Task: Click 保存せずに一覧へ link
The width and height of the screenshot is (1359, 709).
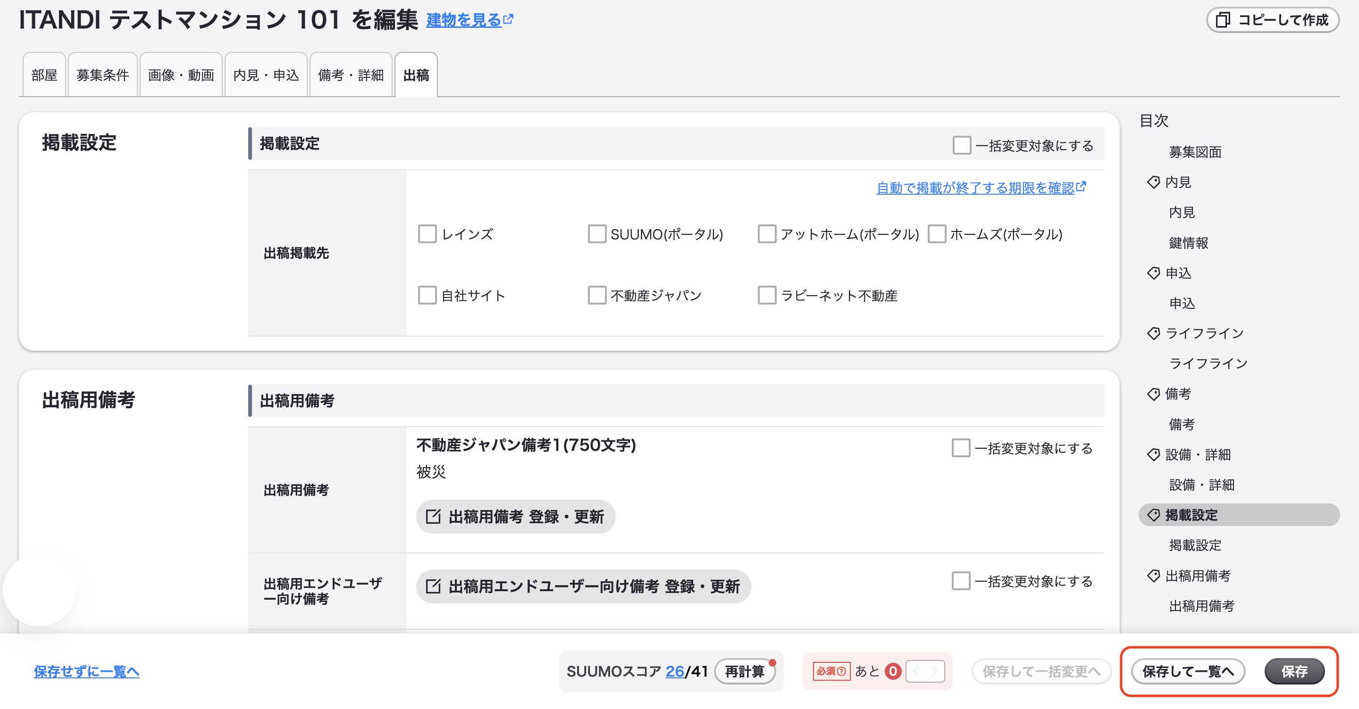Action: coord(86,671)
